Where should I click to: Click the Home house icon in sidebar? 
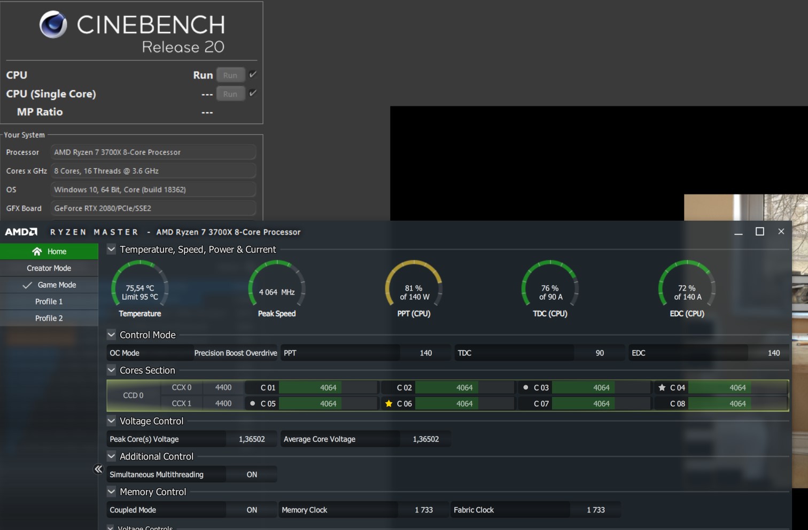point(37,251)
